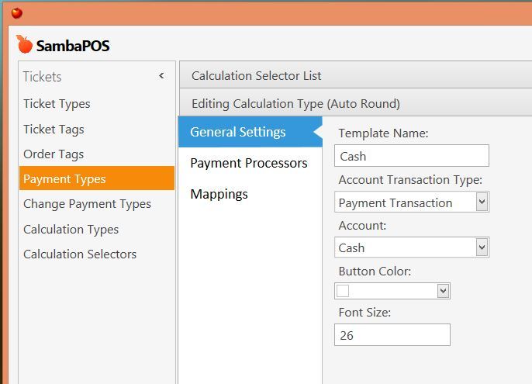Collapse the Tickets panel with the arrow
The image size is (532, 384).
[x=161, y=76]
